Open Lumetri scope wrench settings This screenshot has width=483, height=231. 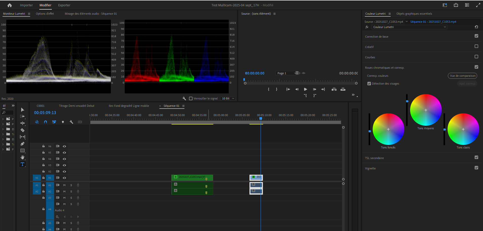(184, 98)
